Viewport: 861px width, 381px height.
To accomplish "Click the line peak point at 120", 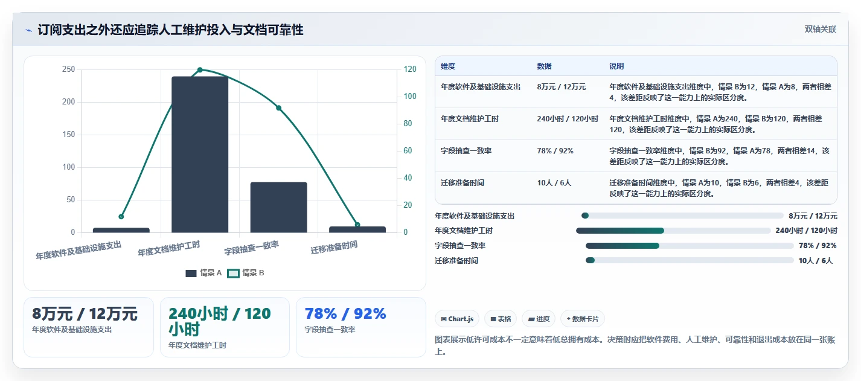I will pyautogui.click(x=200, y=69).
